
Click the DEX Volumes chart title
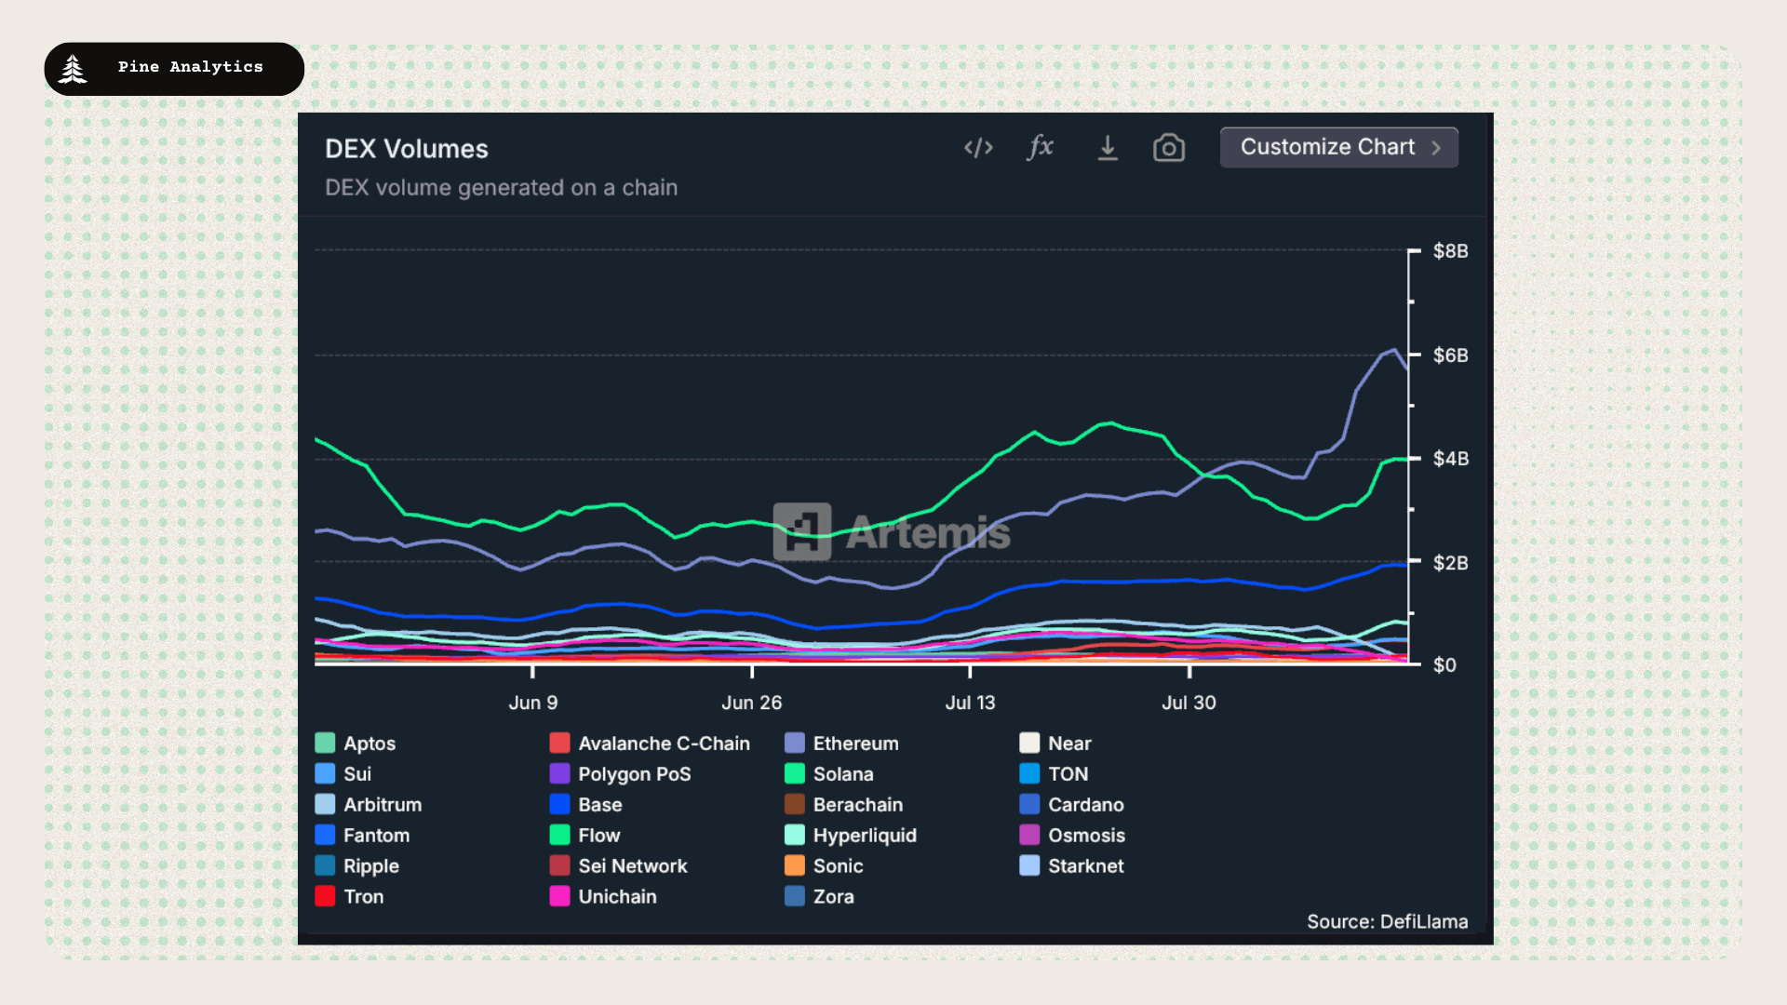[407, 149]
